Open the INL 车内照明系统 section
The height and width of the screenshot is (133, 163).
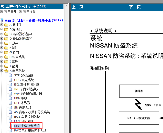[x=26, y=89]
